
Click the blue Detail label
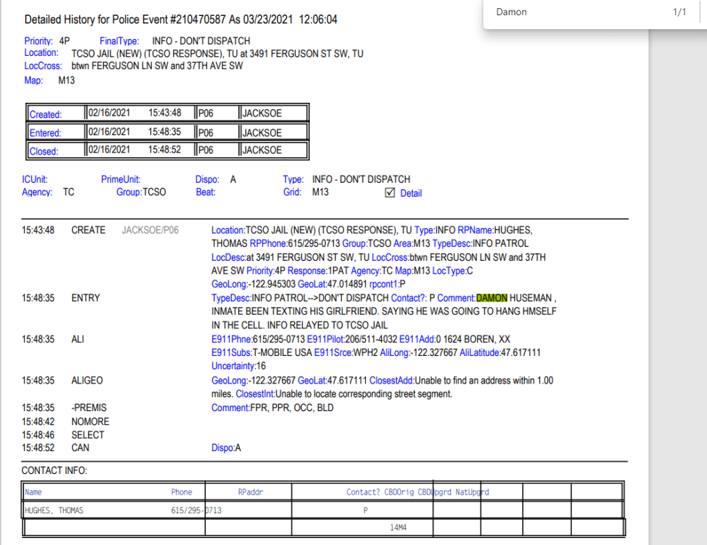411,193
